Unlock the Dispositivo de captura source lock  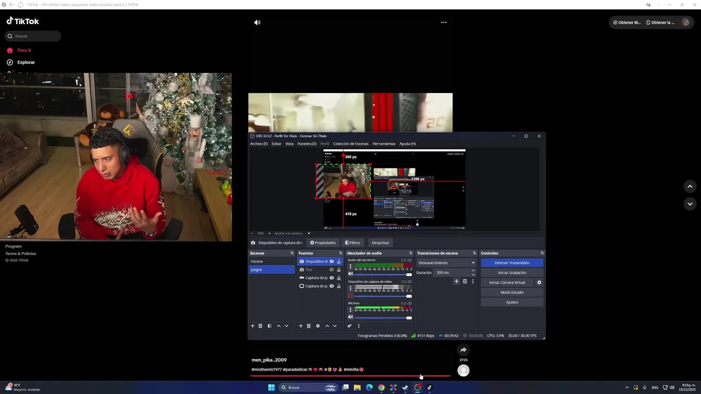point(338,261)
